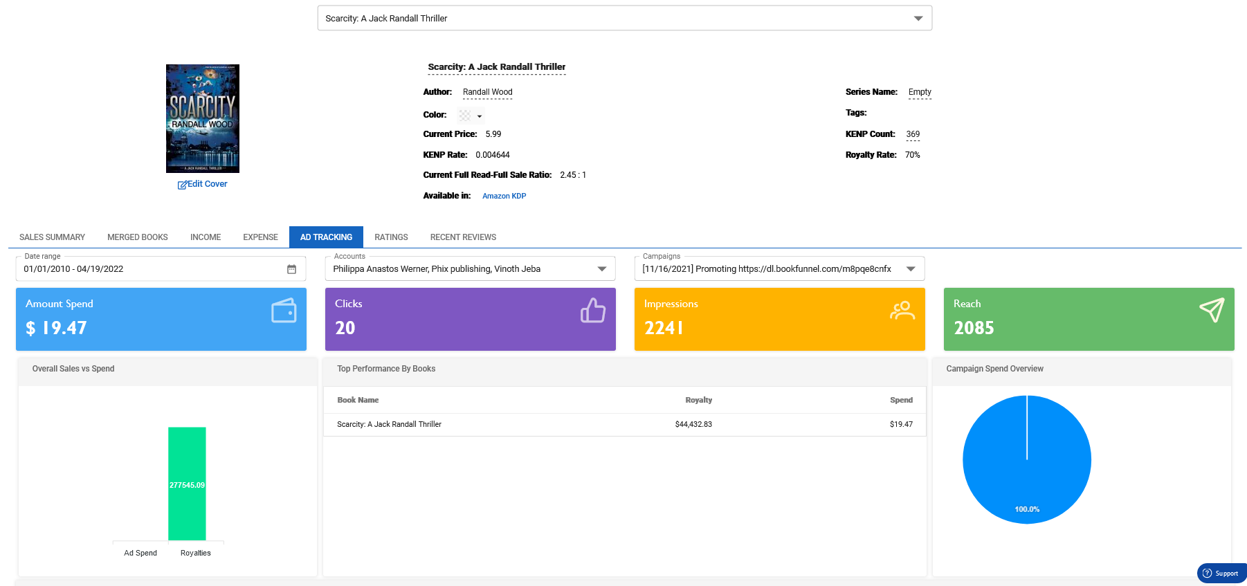Click the Impressions value 2241
This screenshot has height=586, width=1247.
(664, 328)
